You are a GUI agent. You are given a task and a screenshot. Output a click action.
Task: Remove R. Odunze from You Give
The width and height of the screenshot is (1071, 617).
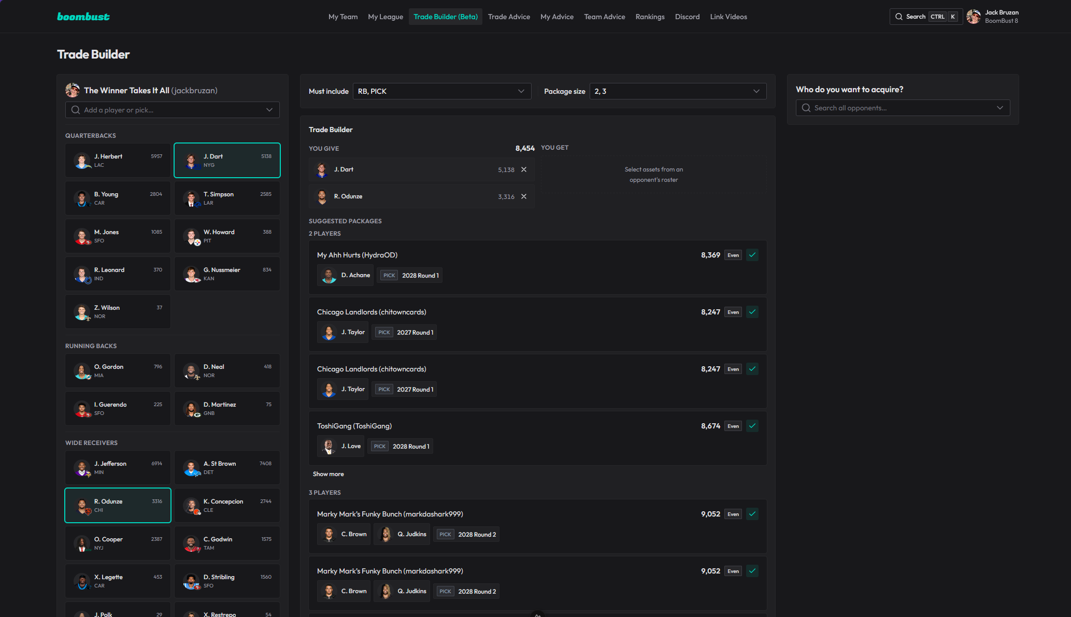[524, 196]
